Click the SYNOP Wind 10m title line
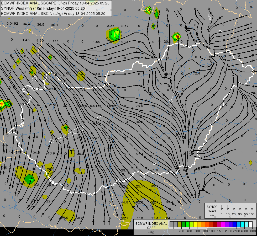Viewport: 257px width, 236px height. [43, 8]
